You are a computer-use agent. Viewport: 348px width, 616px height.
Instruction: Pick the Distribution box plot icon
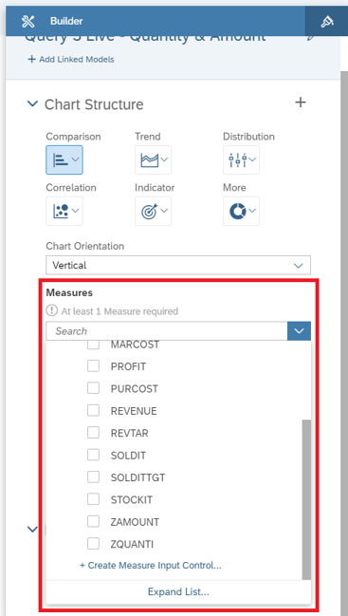click(241, 159)
